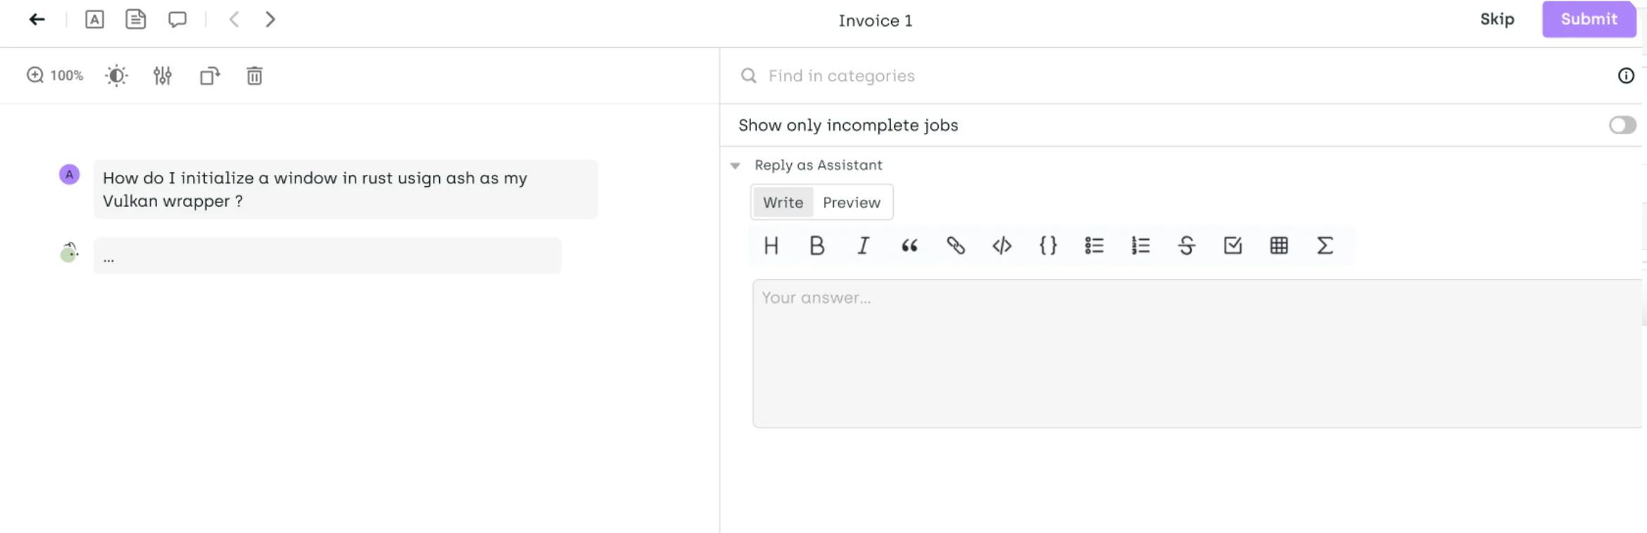Insert a table
Screen dimensions: 1647x533
(x=1279, y=245)
